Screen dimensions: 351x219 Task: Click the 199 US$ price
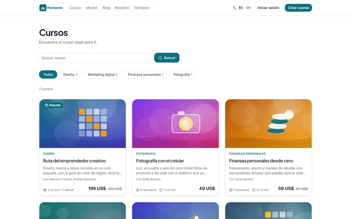pyautogui.click(x=97, y=189)
